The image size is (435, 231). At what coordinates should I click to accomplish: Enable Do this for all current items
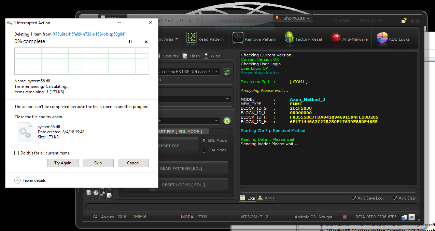point(16,153)
